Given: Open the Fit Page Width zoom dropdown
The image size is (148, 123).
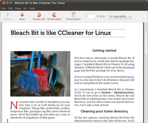Looking at the screenshot, I should [120, 17].
